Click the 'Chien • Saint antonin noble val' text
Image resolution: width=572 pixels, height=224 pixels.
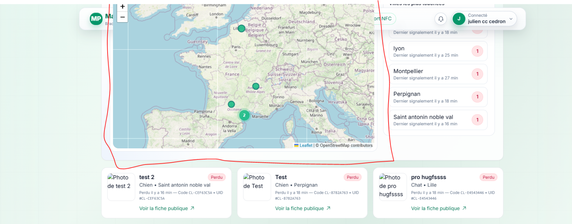[x=175, y=185]
